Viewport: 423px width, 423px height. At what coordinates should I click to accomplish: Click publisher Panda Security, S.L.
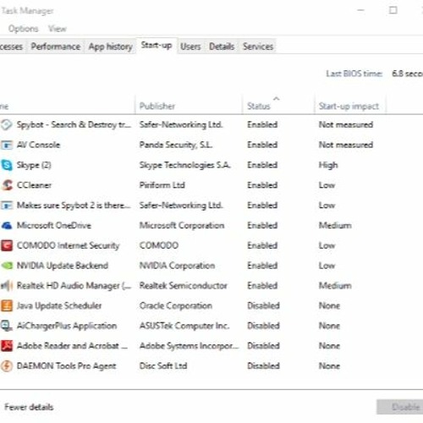[x=176, y=145]
